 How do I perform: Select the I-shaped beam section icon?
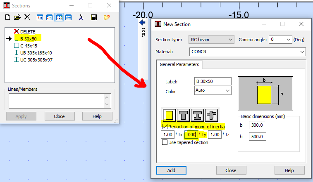[x=197, y=115]
